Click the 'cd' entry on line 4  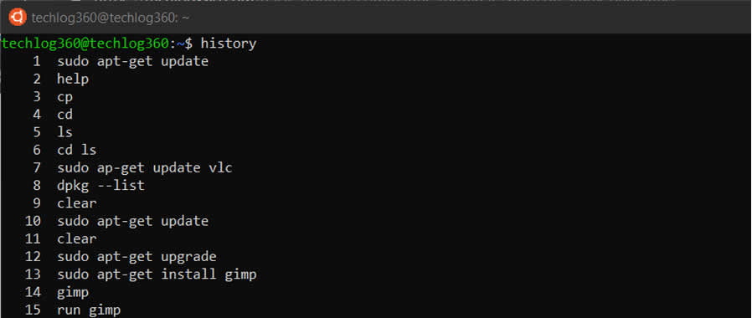coord(64,115)
